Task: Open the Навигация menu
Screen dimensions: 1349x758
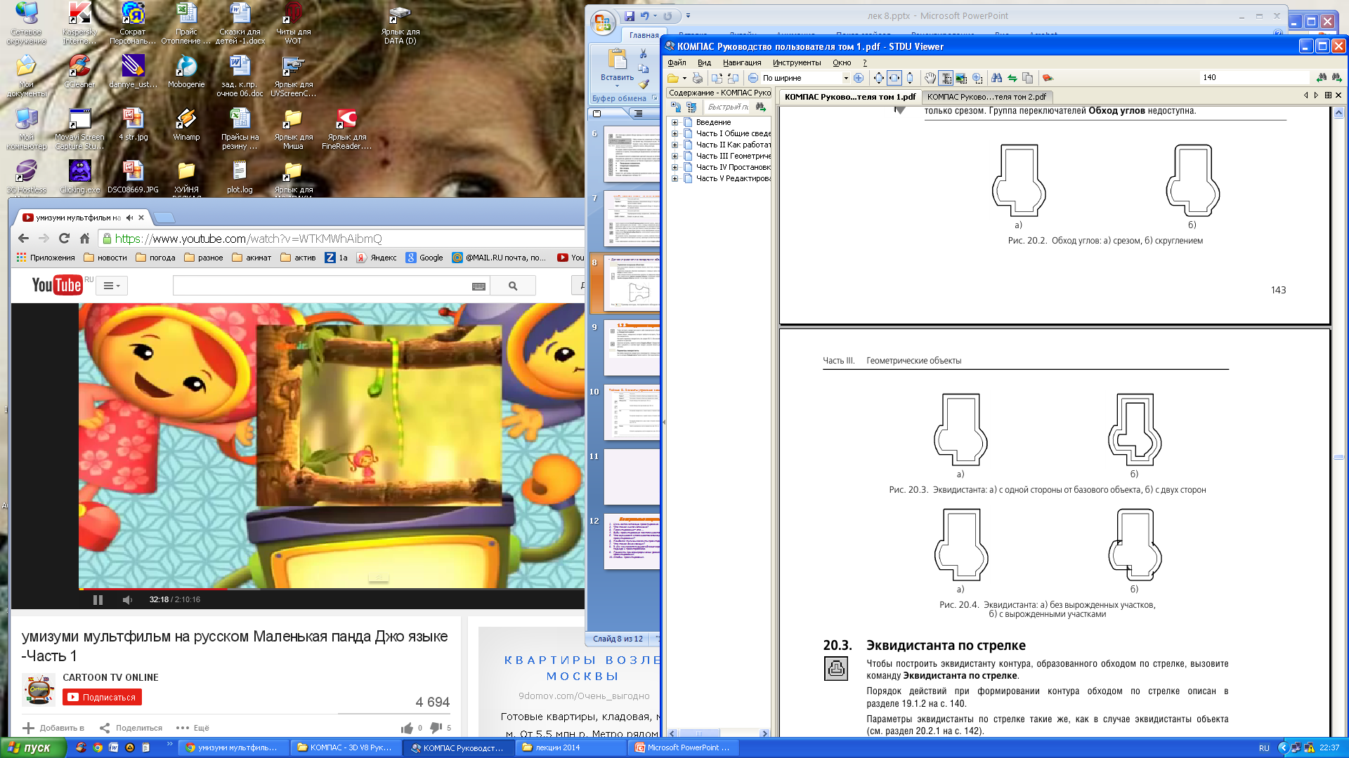Action: (742, 62)
